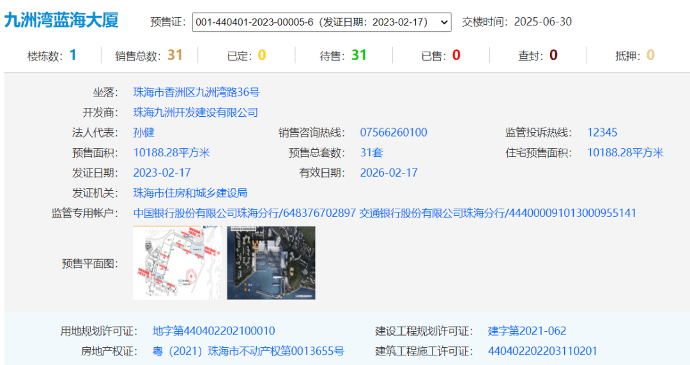The image size is (690, 365).
Task: Click pre-sale area value next to 预售面积
Action: tap(172, 153)
